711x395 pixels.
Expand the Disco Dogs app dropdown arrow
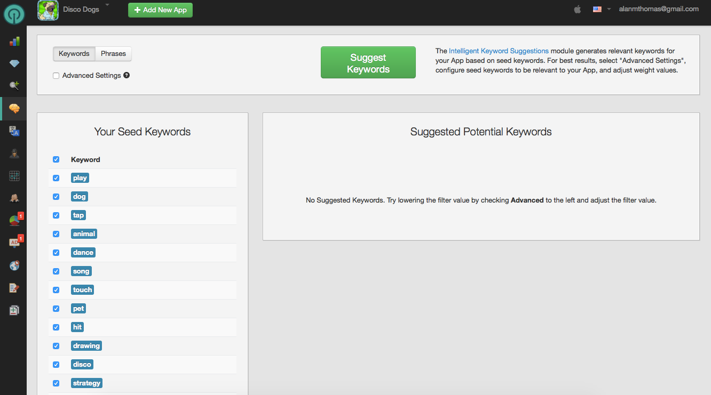(107, 5)
